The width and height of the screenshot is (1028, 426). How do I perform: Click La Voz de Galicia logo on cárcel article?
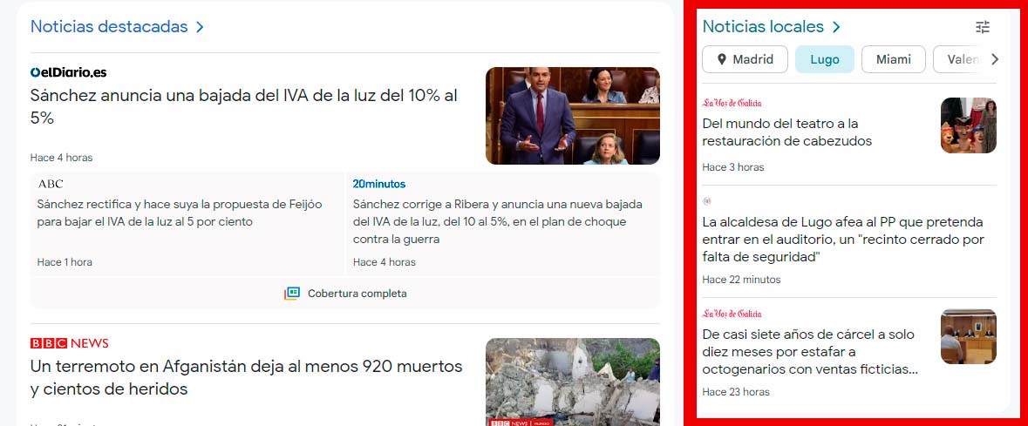pos(732,314)
